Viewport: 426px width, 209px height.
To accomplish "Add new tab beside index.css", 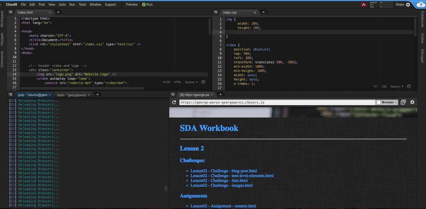I will (x=263, y=12).
